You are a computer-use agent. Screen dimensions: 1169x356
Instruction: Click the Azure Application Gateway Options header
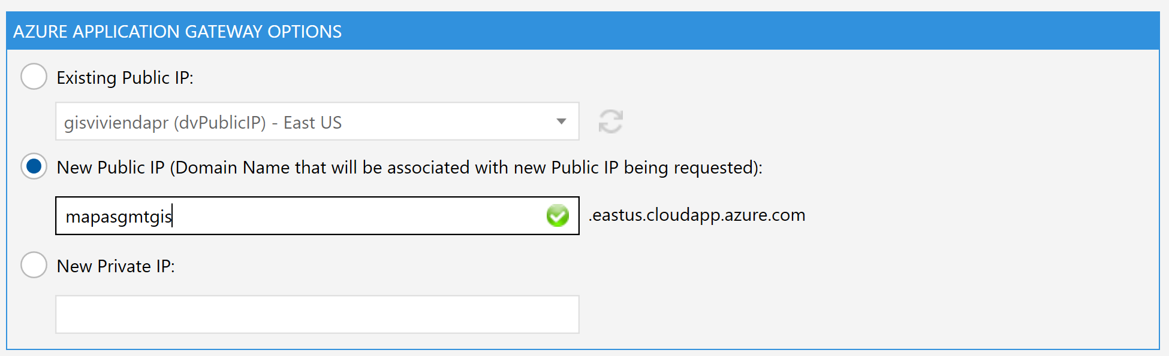coord(177,31)
